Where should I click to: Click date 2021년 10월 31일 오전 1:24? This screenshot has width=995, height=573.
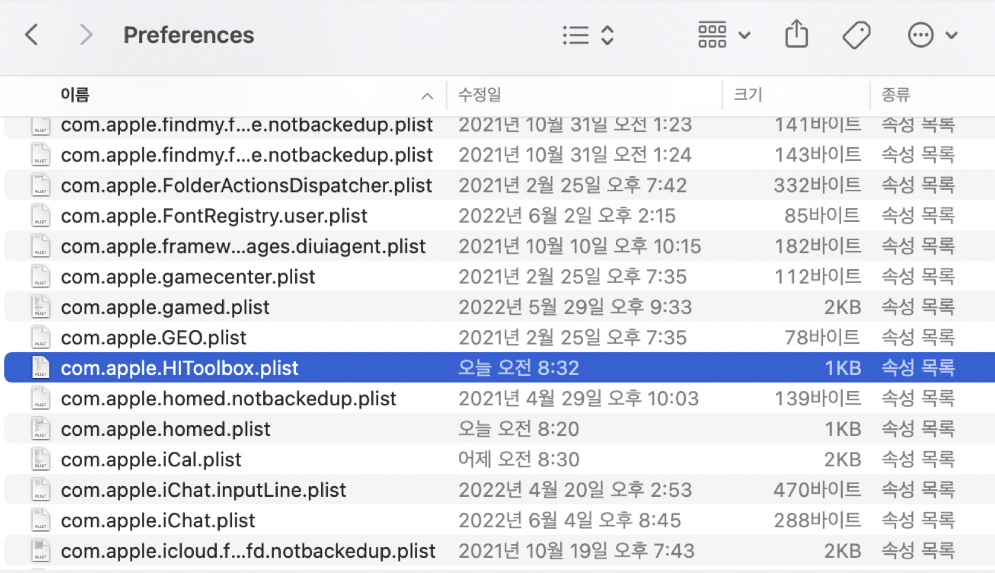click(575, 155)
